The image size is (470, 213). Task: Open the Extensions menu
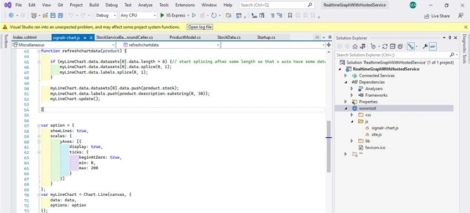pyautogui.click(x=185, y=5)
